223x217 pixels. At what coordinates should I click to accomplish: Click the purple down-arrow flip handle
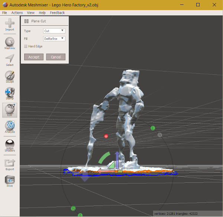coord(85,177)
